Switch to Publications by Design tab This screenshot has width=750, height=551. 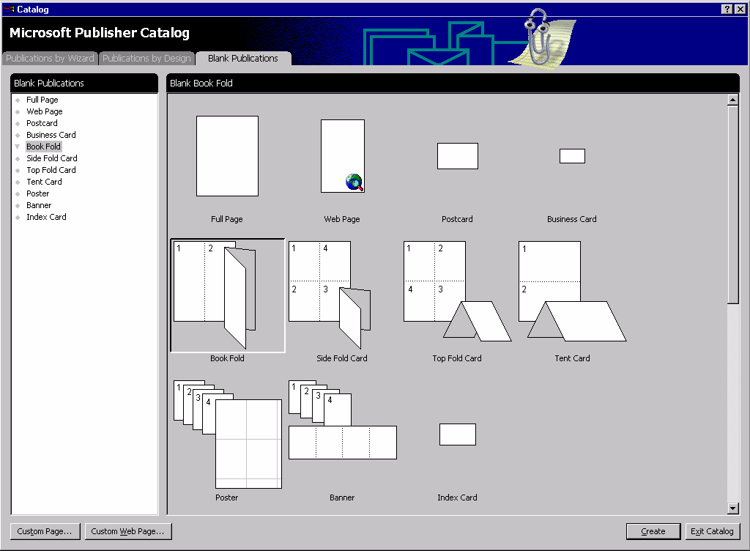coord(146,59)
